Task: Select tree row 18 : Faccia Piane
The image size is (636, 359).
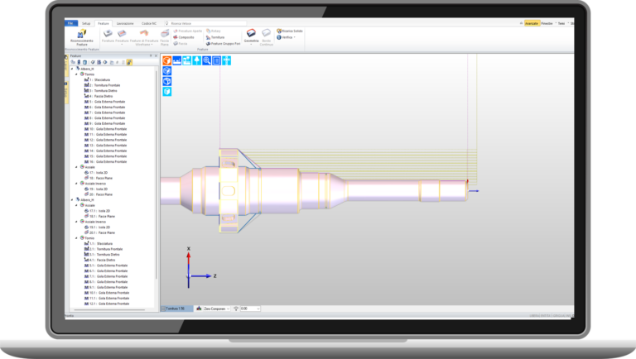Action: pyautogui.click(x=99, y=179)
